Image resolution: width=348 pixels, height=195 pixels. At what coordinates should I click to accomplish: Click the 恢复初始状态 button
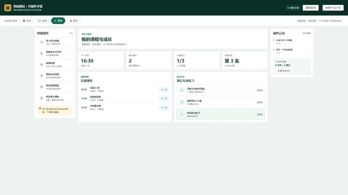pyautogui.click(x=284, y=71)
